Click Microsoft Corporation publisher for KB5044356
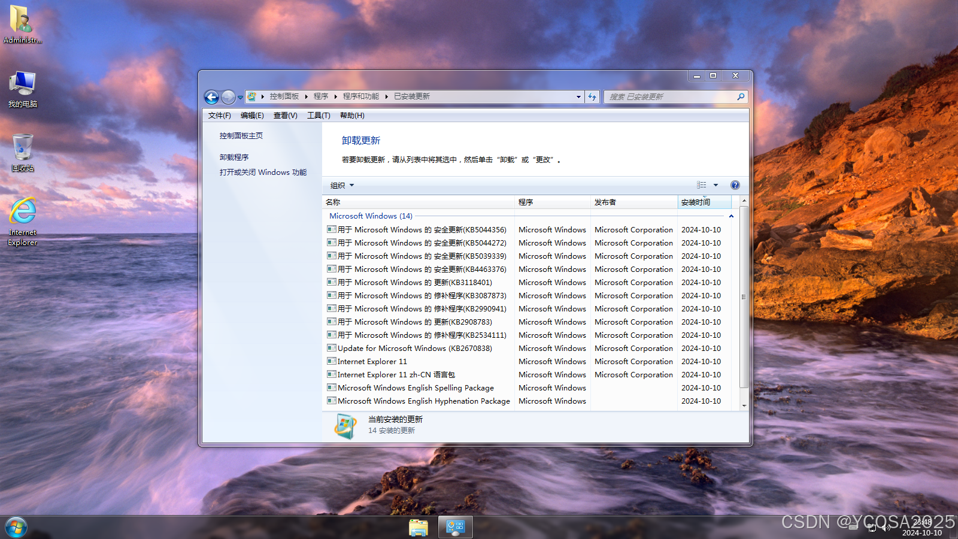Screen dimensions: 958x539 [633, 230]
